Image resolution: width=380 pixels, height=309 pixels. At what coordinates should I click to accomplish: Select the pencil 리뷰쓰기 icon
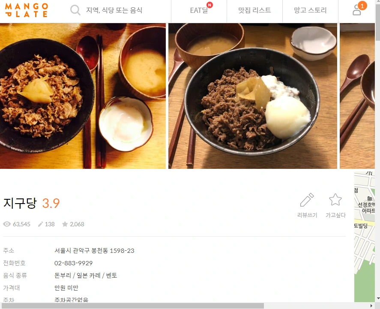click(307, 199)
